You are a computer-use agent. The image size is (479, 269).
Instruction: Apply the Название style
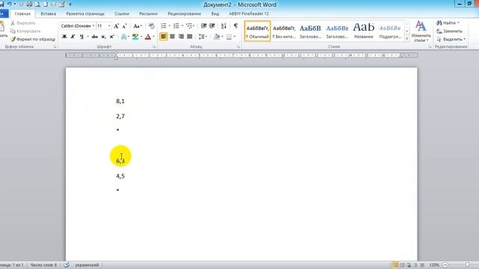pyautogui.click(x=364, y=31)
